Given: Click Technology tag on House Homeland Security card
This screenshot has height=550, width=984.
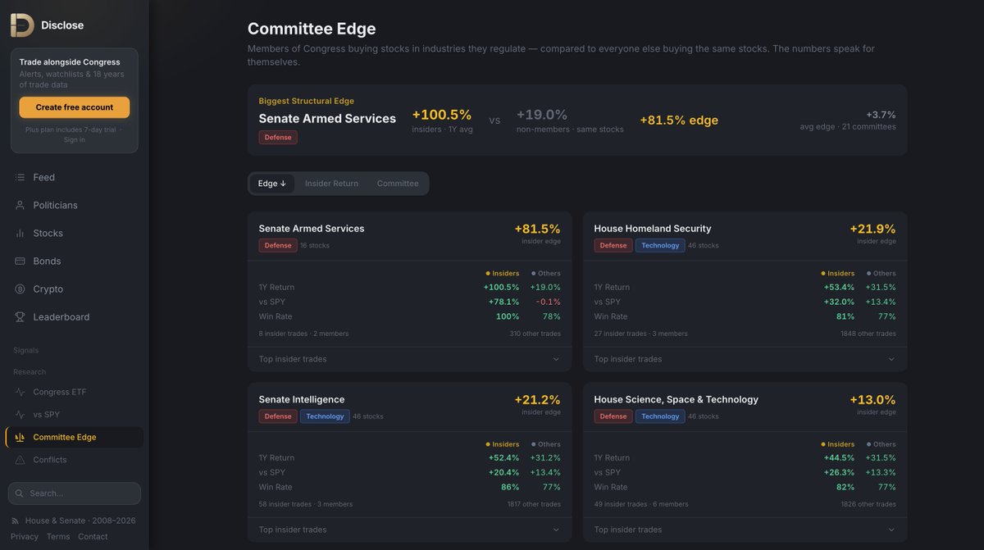Looking at the screenshot, I should click(660, 245).
